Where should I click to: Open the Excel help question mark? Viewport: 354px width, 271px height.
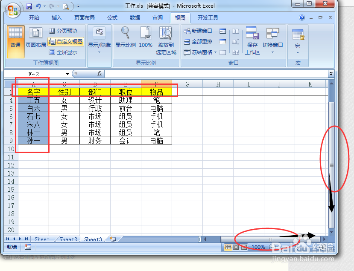(x=302, y=17)
